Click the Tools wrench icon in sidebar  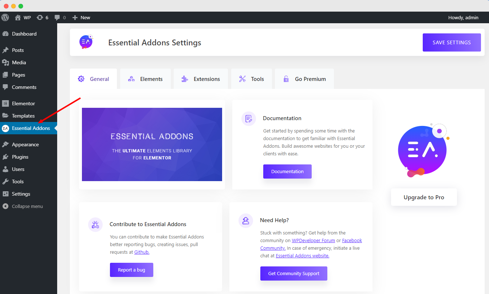coord(5,181)
